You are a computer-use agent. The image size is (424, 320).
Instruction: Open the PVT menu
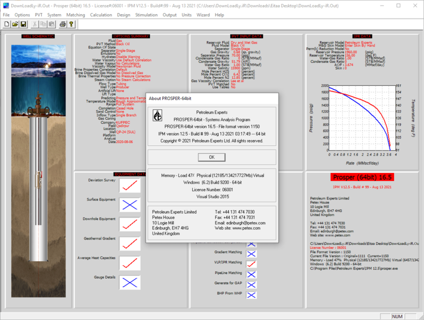point(38,15)
